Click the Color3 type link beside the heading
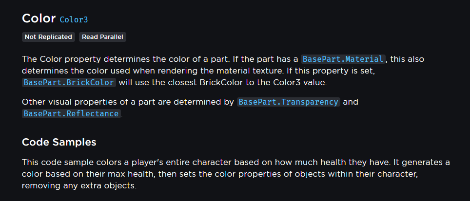The width and height of the screenshot is (470, 201). pos(73,20)
